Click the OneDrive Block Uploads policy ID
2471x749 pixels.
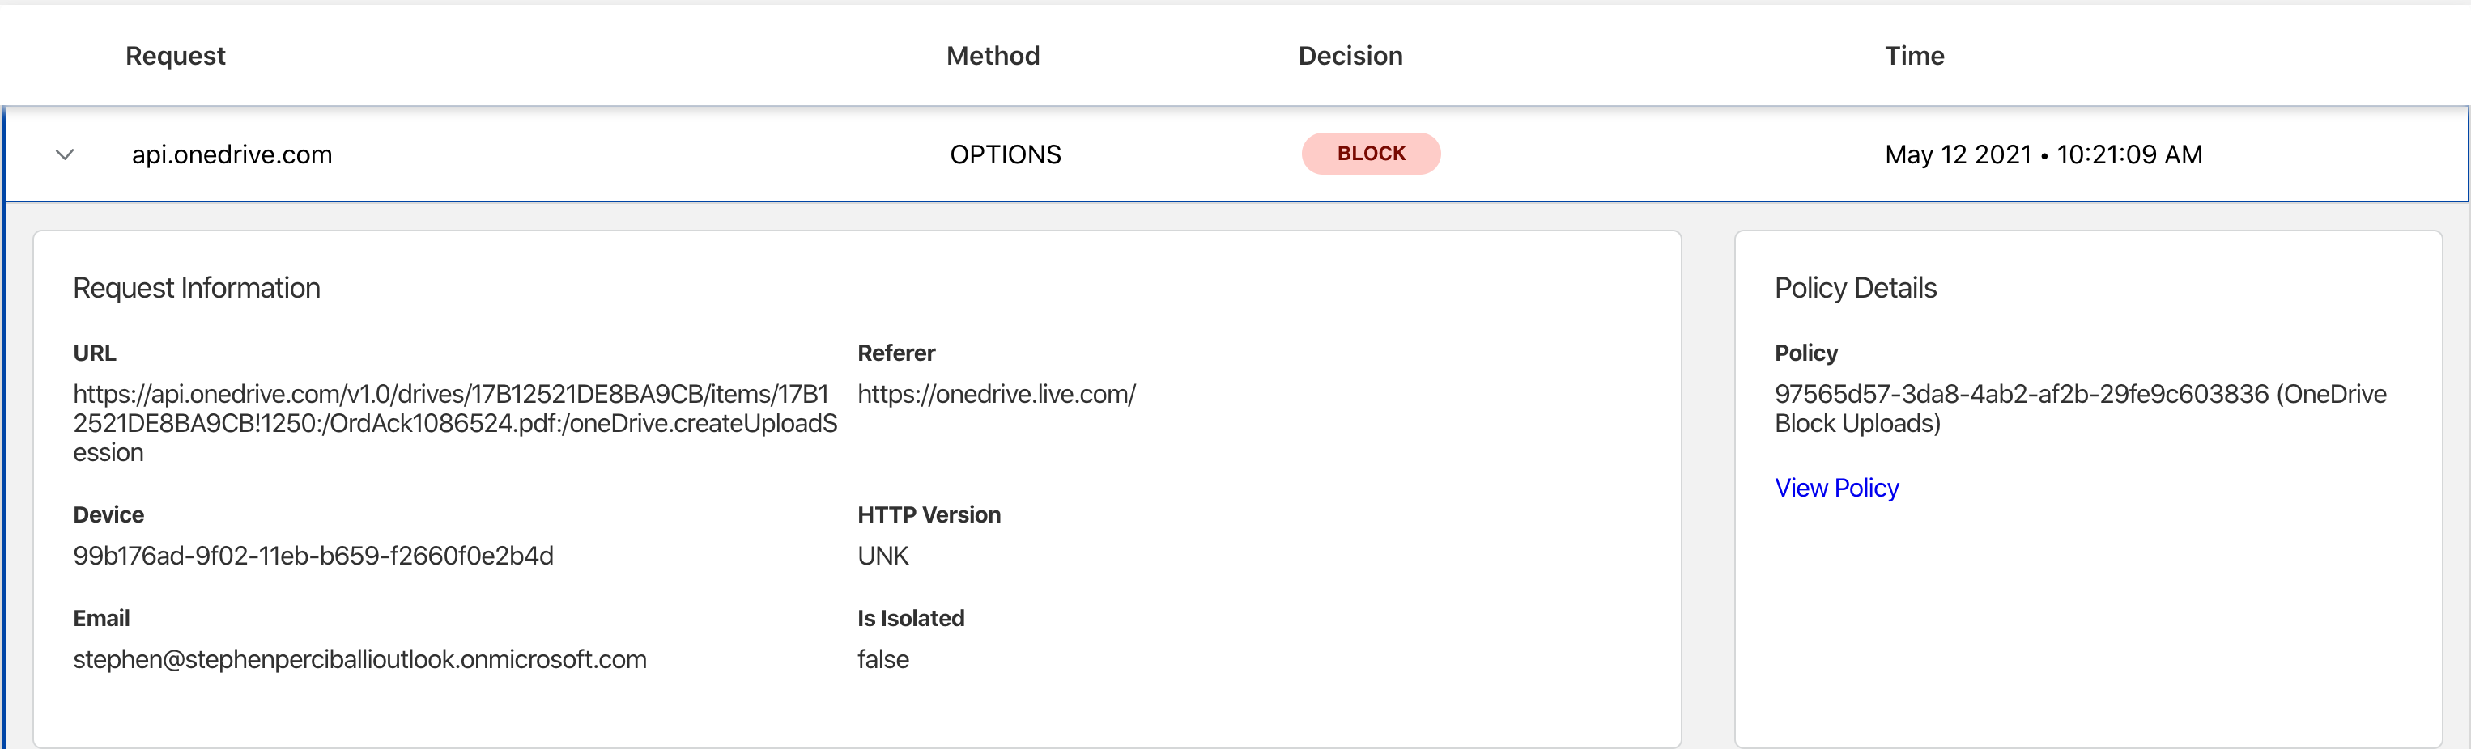[x=2080, y=408]
